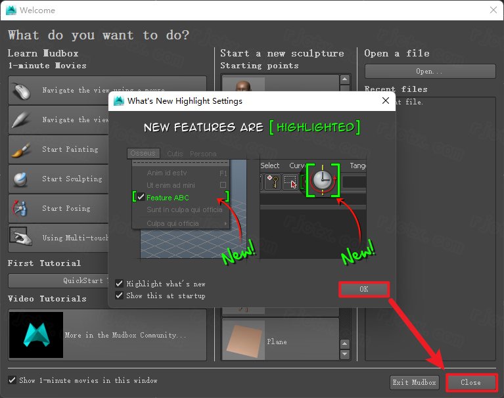
Task: Click the lower scroll up arrow near Plane
Action: (344, 344)
